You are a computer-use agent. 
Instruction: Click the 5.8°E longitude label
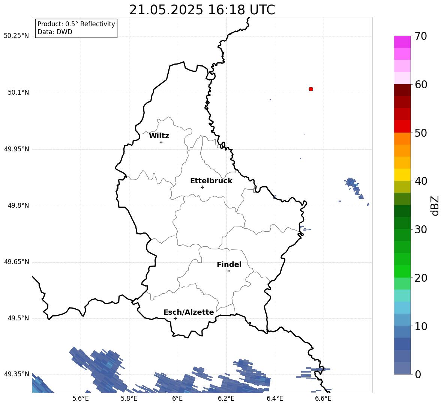tap(129, 398)
